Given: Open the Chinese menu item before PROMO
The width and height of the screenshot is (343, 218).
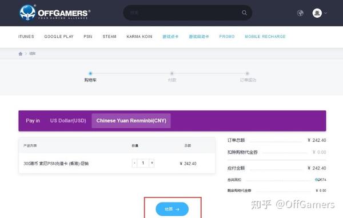Looking at the screenshot, I should coord(199,37).
